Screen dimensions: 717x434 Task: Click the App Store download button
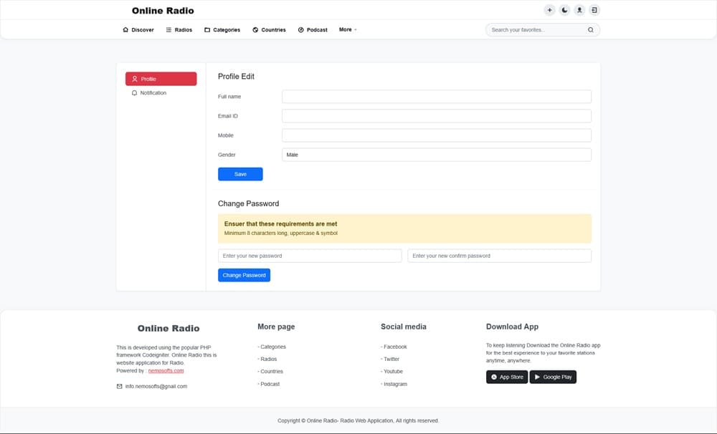[x=507, y=377]
